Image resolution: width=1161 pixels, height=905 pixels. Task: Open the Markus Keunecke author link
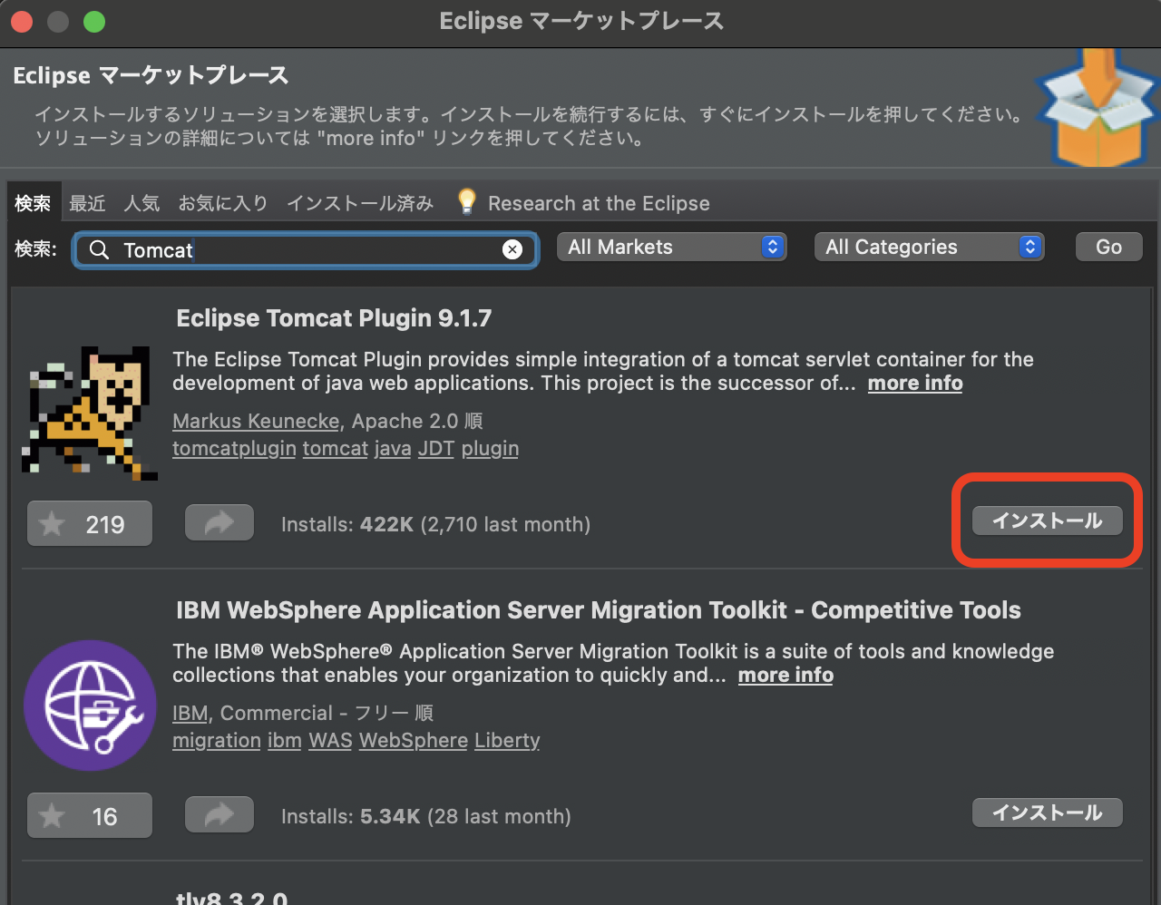(255, 421)
